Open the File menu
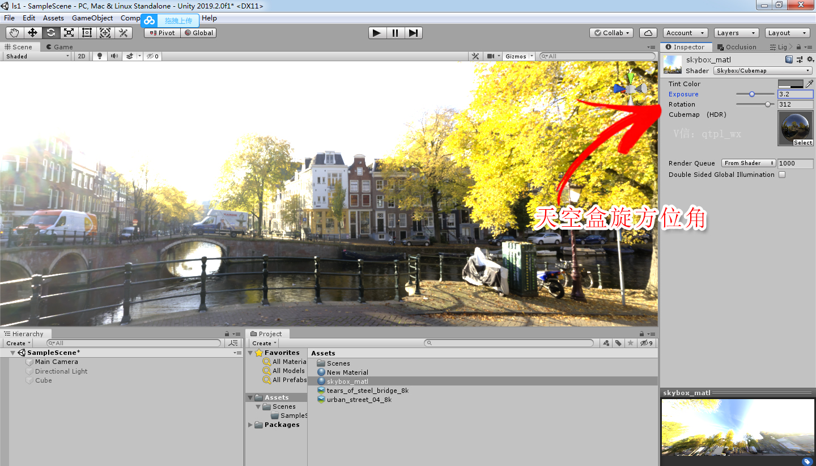This screenshot has height=466, width=816. [9, 18]
